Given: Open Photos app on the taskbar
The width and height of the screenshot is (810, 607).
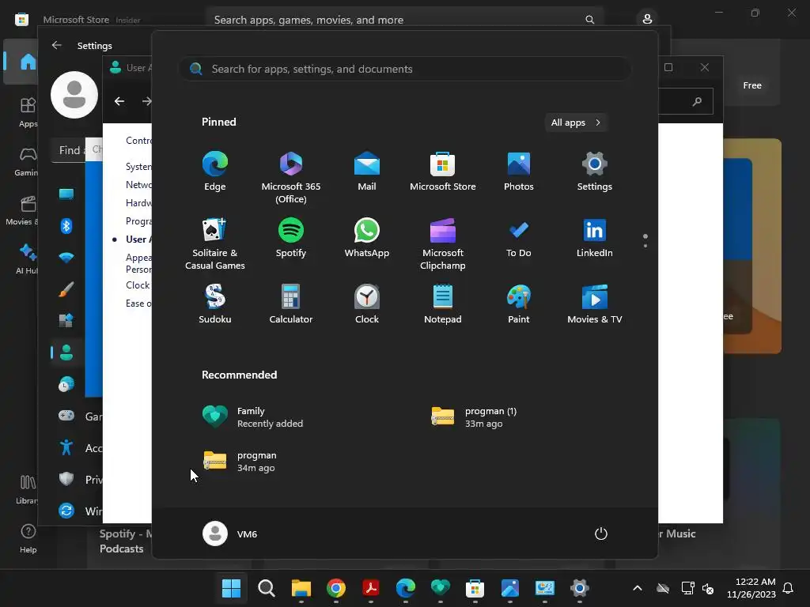Looking at the screenshot, I should tap(510, 588).
